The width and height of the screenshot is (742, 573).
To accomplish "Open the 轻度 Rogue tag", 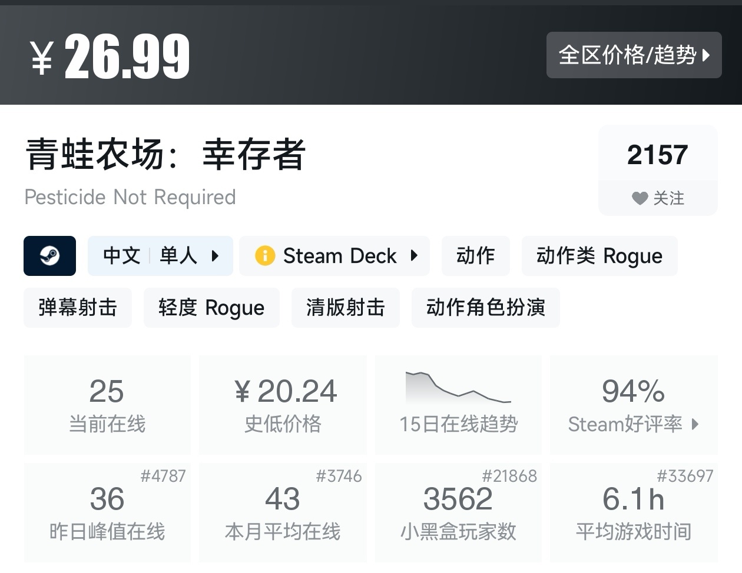I will (211, 308).
